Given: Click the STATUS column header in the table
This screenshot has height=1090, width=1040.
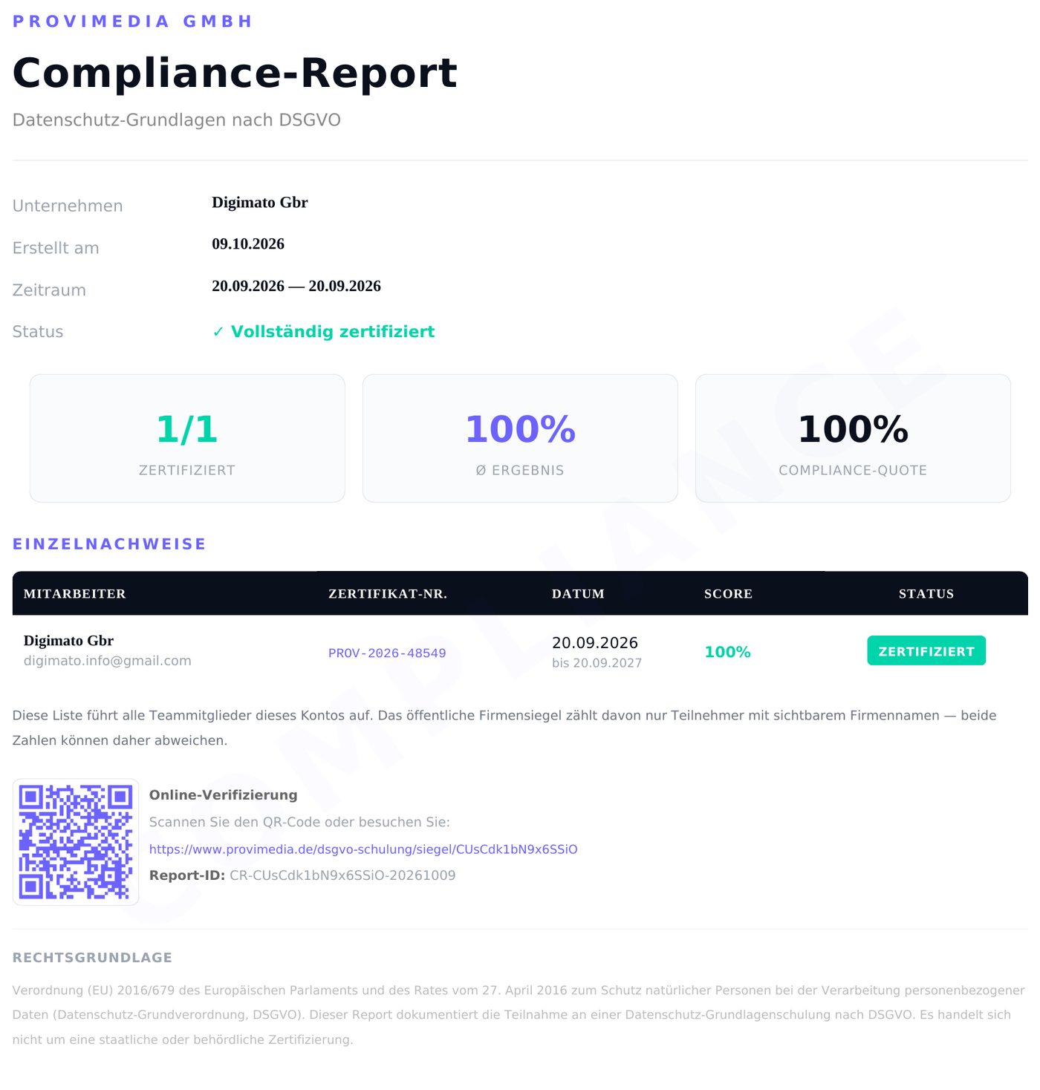Looking at the screenshot, I should pos(926,594).
